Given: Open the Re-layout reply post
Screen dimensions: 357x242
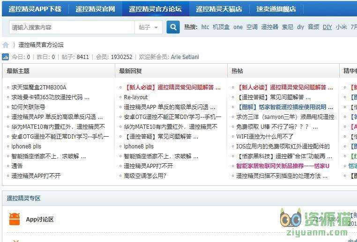Looking at the screenshot, I should point(136,97).
